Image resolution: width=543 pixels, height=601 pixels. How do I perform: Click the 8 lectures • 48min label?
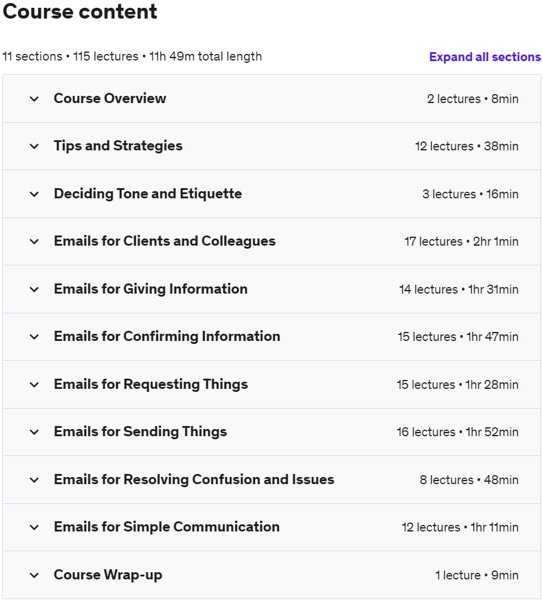[469, 480]
